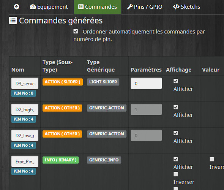Click the code icon beside Sketchs
224x190 pixels.
tap(176, 7)
